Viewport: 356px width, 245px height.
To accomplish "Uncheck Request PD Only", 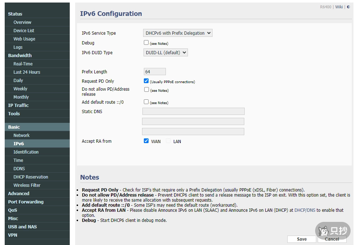I will (146, 81).
